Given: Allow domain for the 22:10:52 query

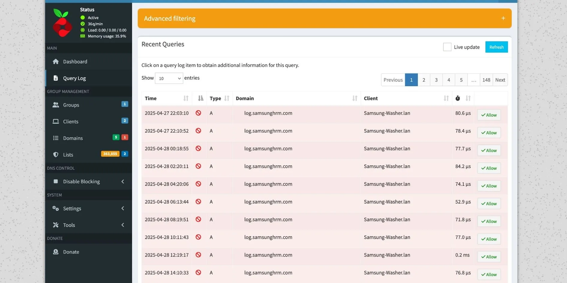Looking at the screenshot, I should click(489, 133).
